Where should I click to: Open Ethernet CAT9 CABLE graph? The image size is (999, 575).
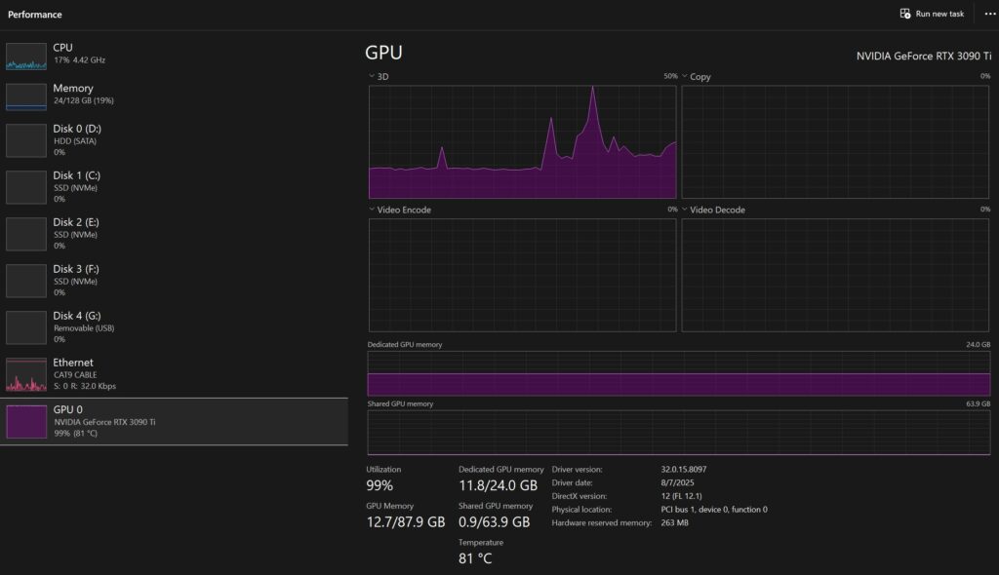pos(26,374)
